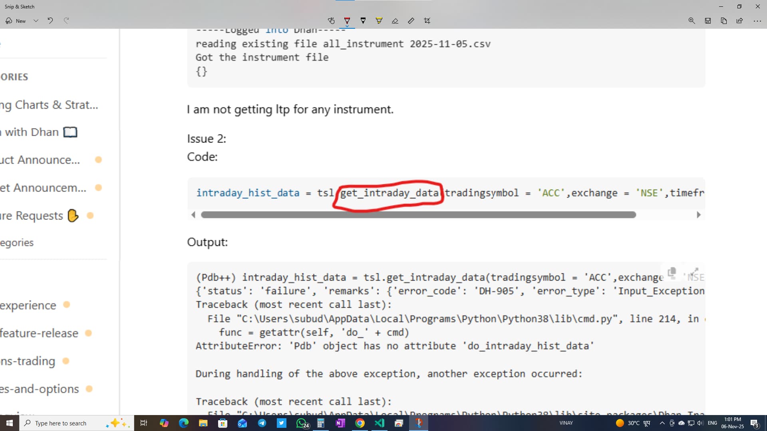
Task: Save the snip with floppy disk icon
Action: (707, 21)
